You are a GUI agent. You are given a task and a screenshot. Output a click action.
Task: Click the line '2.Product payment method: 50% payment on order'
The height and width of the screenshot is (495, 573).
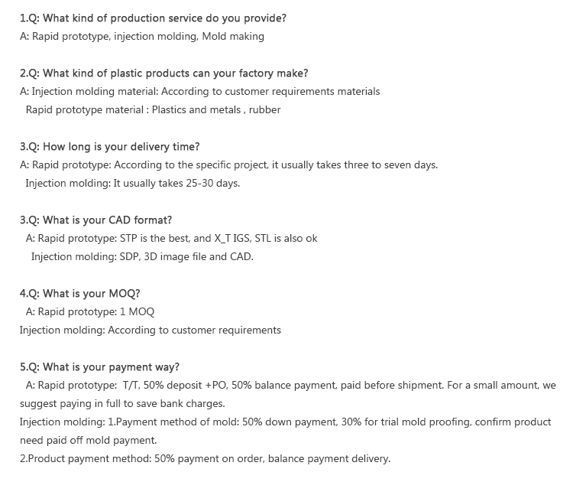[x=205, y=459]
